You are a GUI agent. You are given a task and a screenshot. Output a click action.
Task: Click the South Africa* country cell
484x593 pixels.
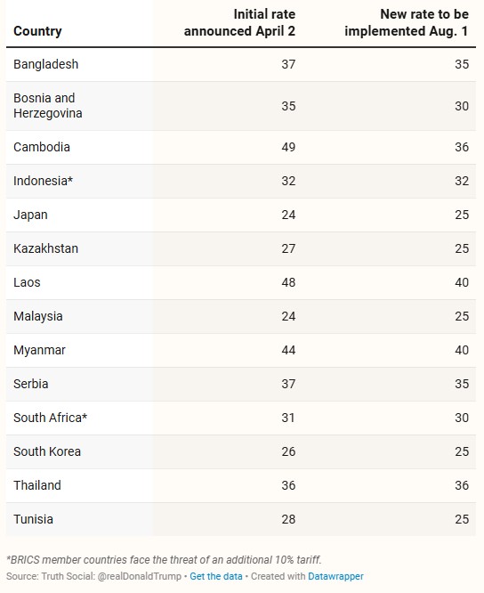(50, 418)
